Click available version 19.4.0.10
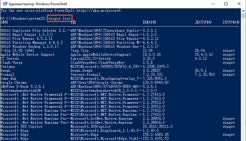246x141 pixels. tap(204, 55)
